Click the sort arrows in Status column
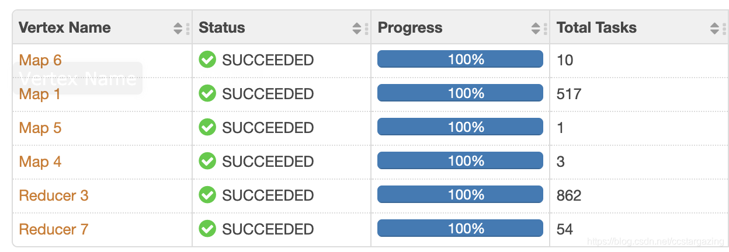Screen dimensions: 729x252 coord(357,28)
